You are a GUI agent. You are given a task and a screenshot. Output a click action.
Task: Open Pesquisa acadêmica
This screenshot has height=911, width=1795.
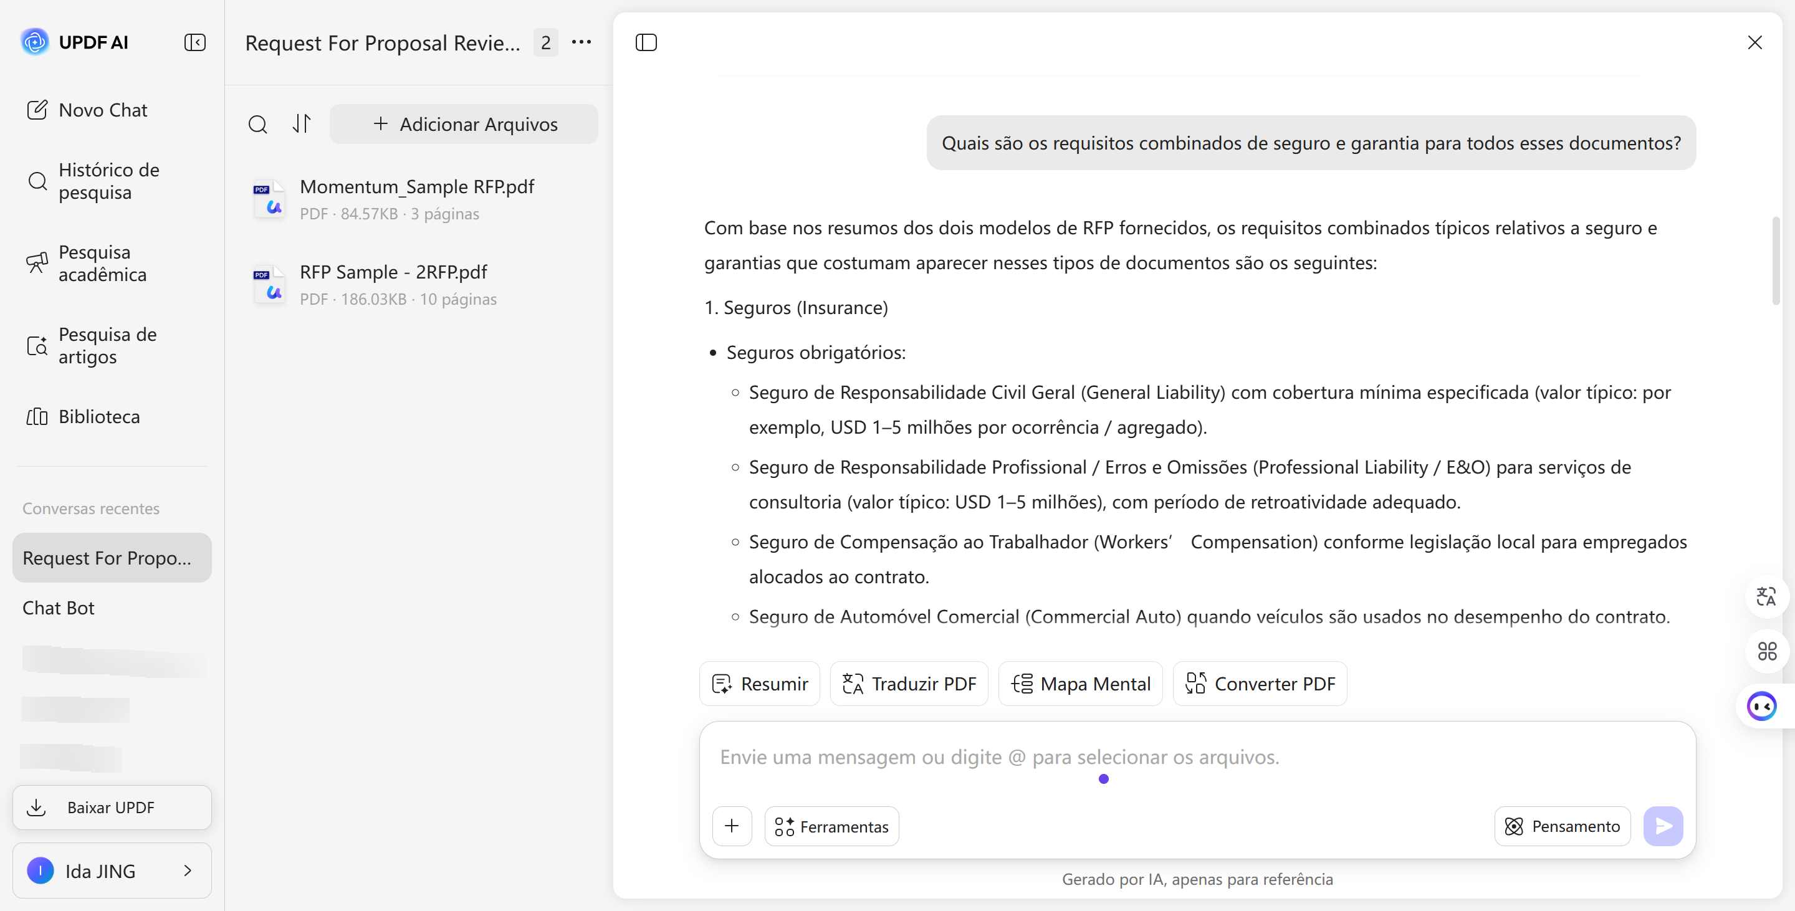pyautogui.click(x=112, y=264)
